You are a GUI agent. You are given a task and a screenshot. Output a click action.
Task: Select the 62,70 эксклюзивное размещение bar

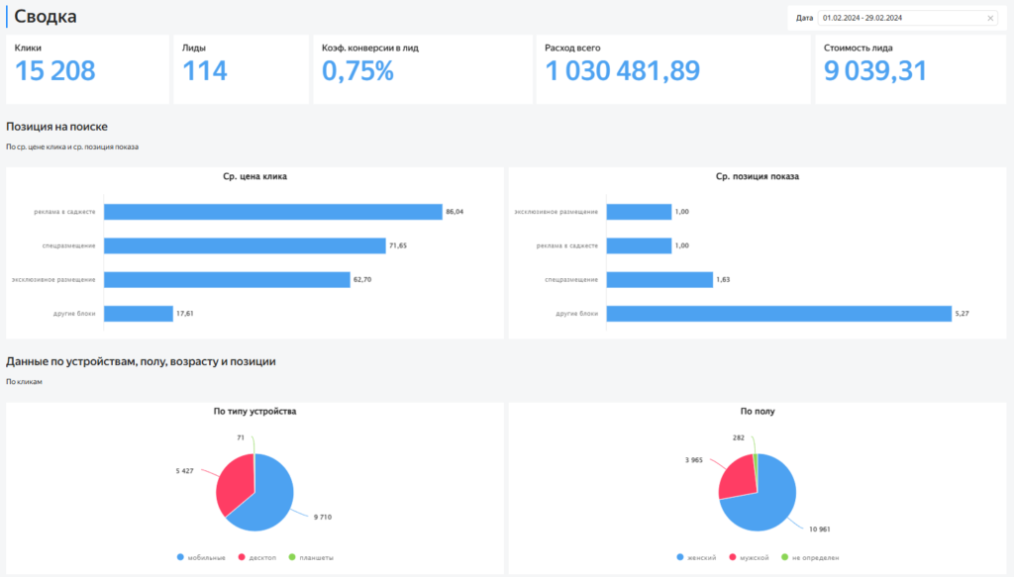(226, 280)
